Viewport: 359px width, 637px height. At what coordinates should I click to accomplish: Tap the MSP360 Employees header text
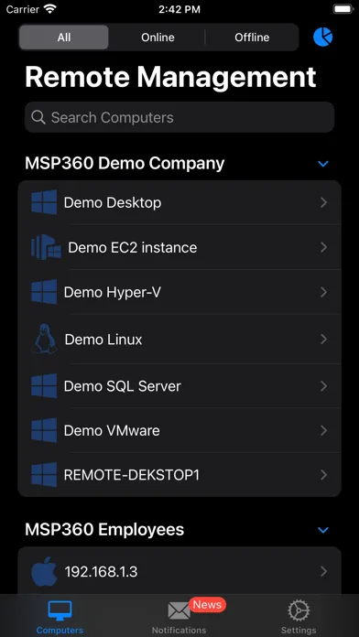click(x=104, y=530)
